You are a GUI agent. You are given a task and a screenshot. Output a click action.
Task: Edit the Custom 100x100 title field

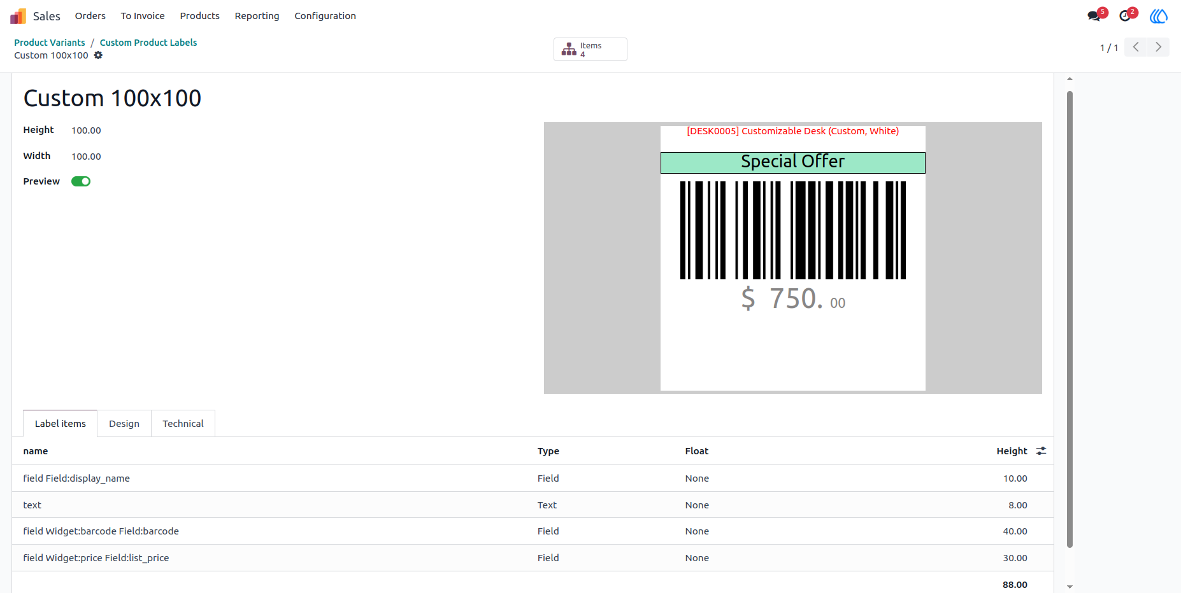[x=112, y=98]
